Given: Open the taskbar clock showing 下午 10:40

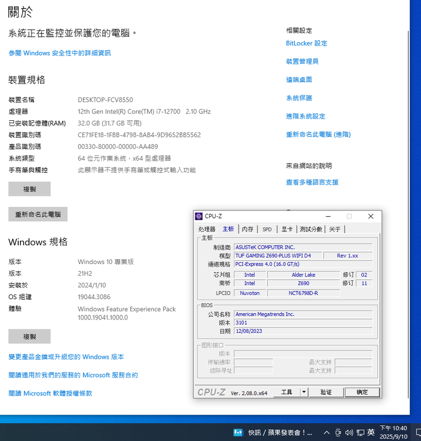Looking at the screenshot, I should (x=394, y=432).
